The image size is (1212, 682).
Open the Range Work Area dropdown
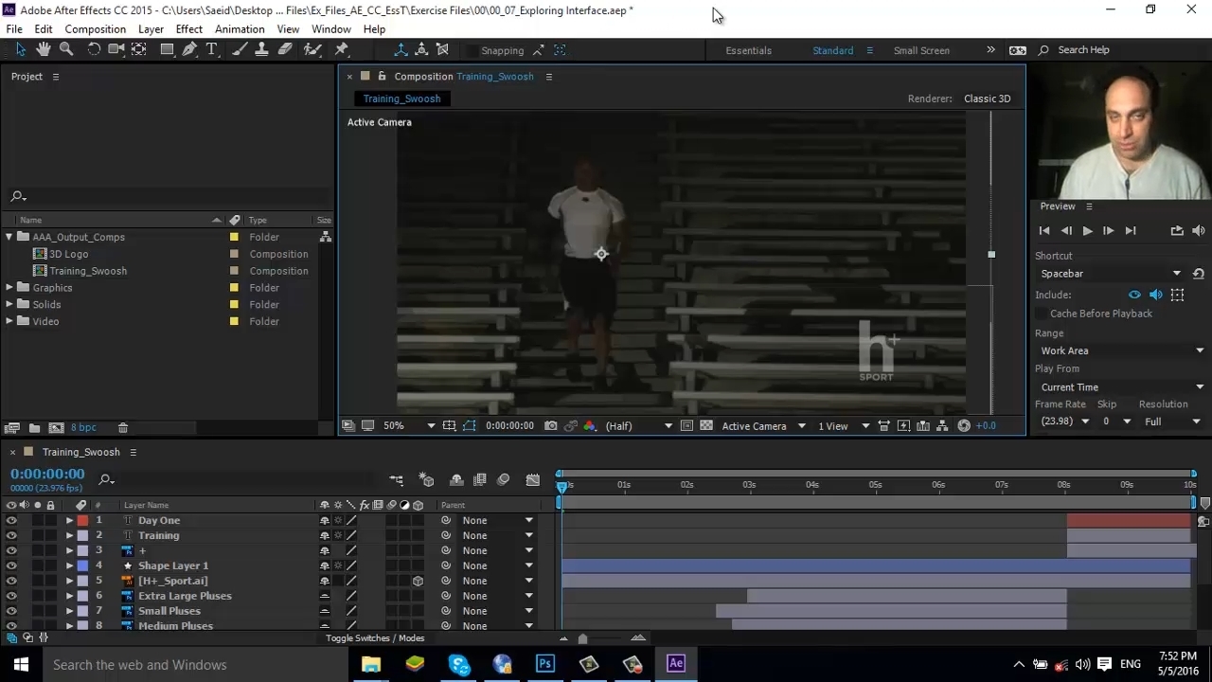1120,351
